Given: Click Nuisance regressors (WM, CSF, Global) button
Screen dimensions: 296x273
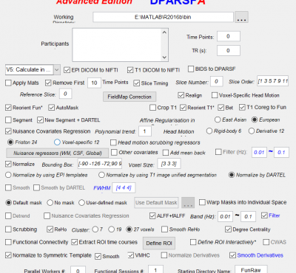Looking at the screenshot, I should (x=57, y=153).
